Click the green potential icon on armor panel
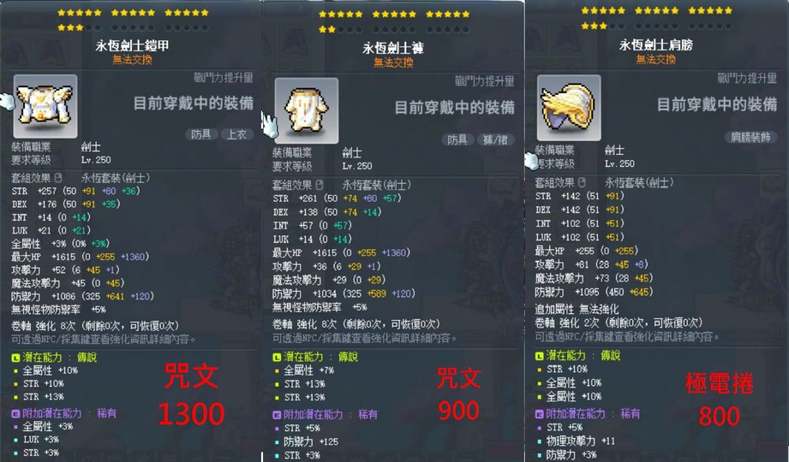Screen dimensions: 789x462 [15, 358]
